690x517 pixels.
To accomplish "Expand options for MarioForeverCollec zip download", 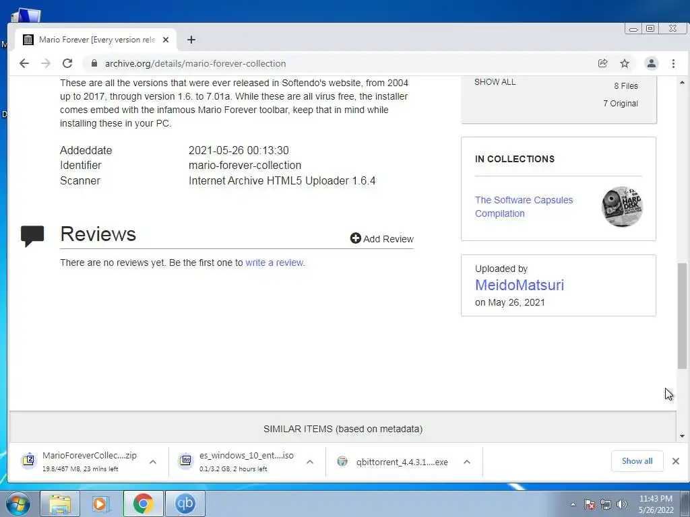I will pyautogui.click(x=153, y=462).
